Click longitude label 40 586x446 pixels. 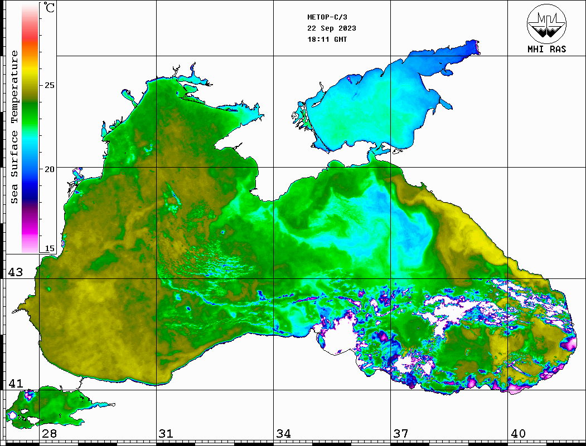point(518,433)
